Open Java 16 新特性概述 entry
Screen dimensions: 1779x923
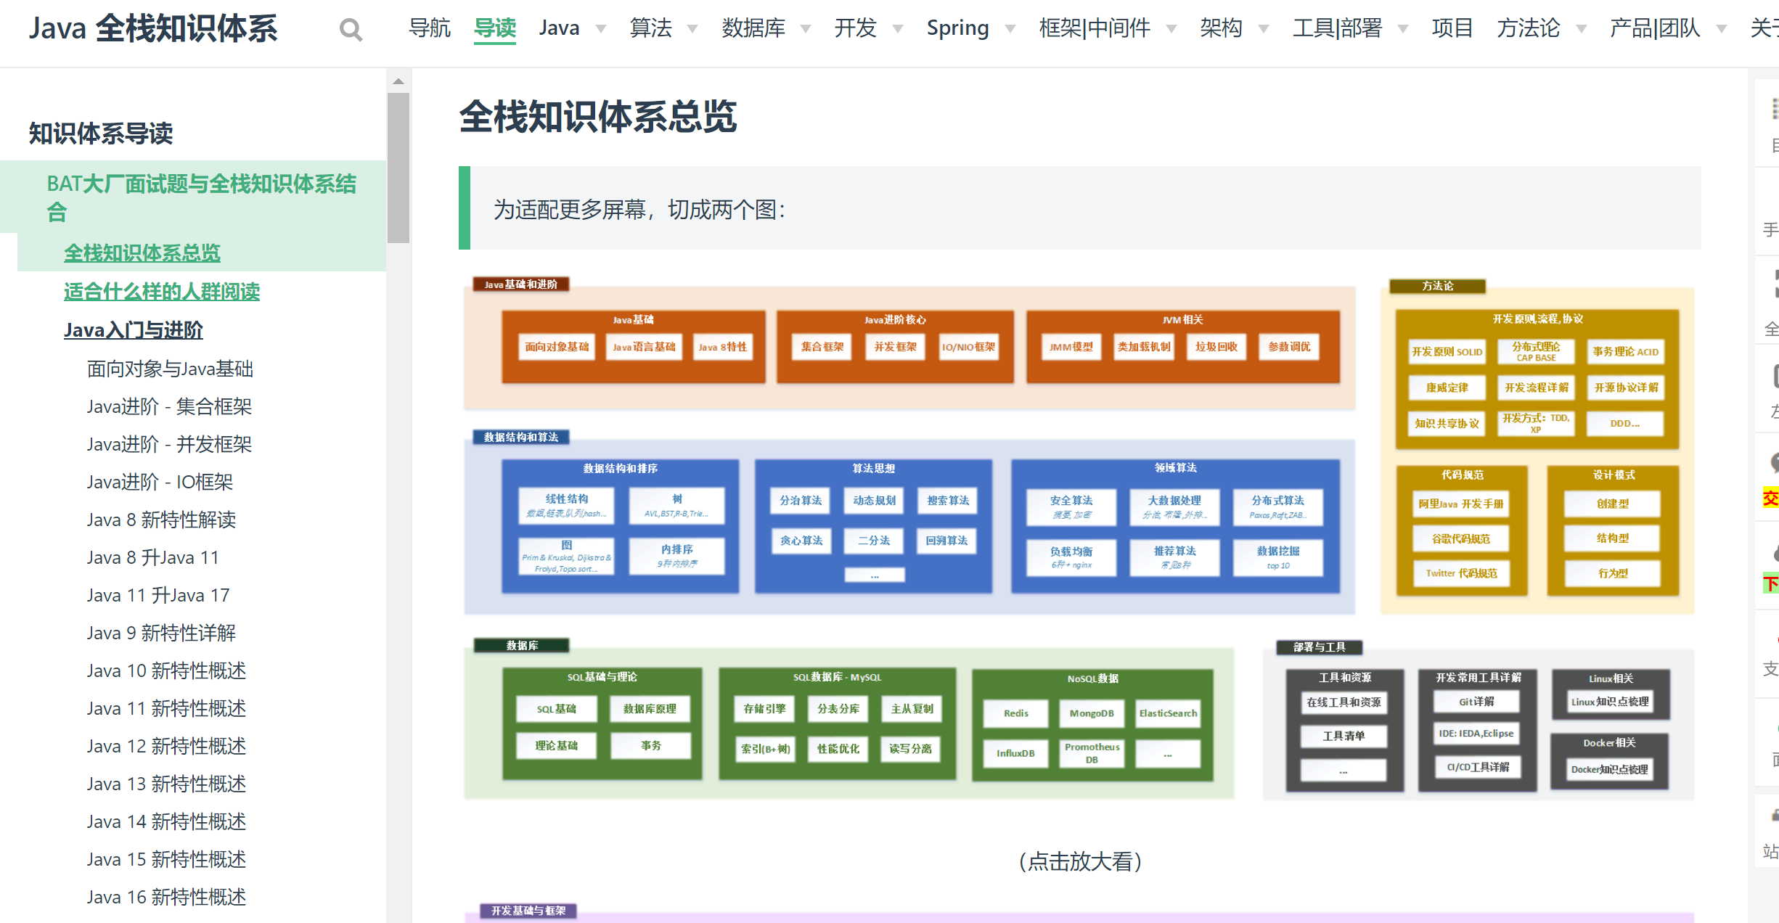pyautogui.click(x=166, y=897)
